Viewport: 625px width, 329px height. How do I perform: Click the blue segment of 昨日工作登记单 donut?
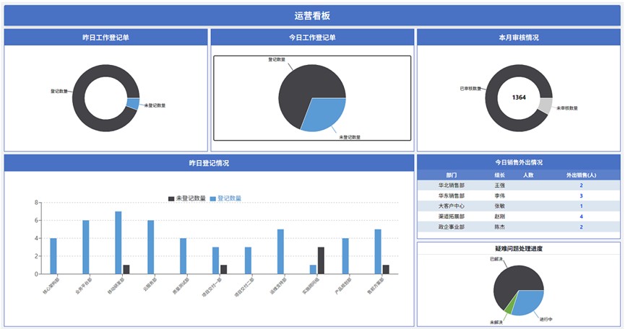[x=132, y=103]
